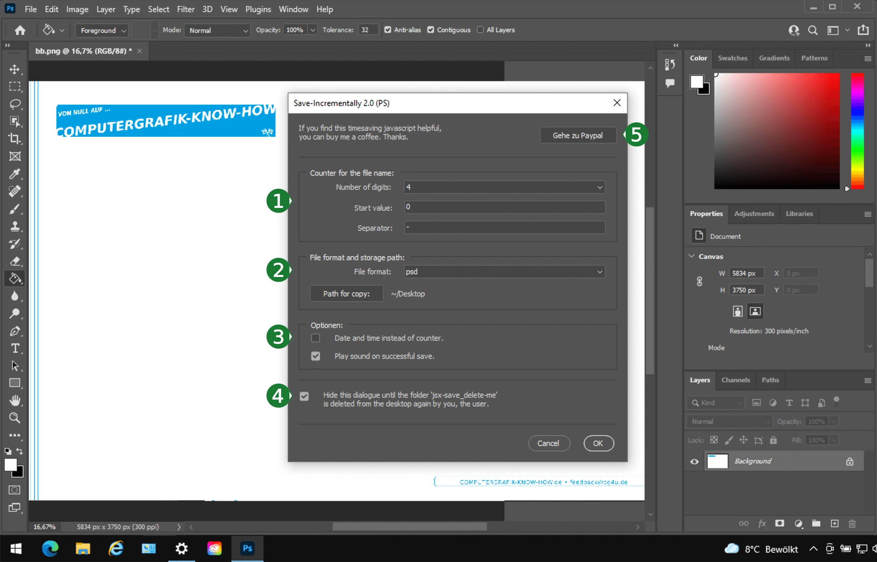The image size is (877, 562).
Task: Select the Eyedropper tool
Action: tap(15, 174)
